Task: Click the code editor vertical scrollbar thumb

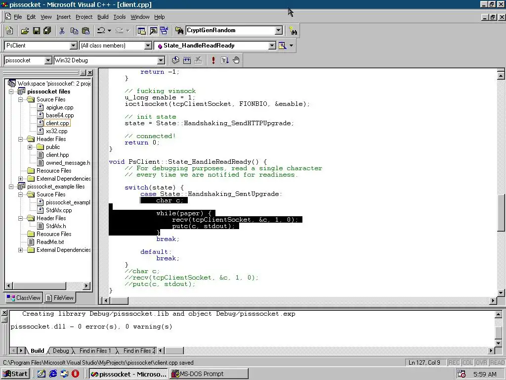Action: (x=501, y=213)
